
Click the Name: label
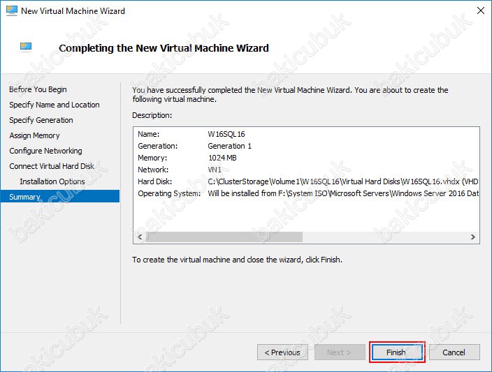point(149,134)
